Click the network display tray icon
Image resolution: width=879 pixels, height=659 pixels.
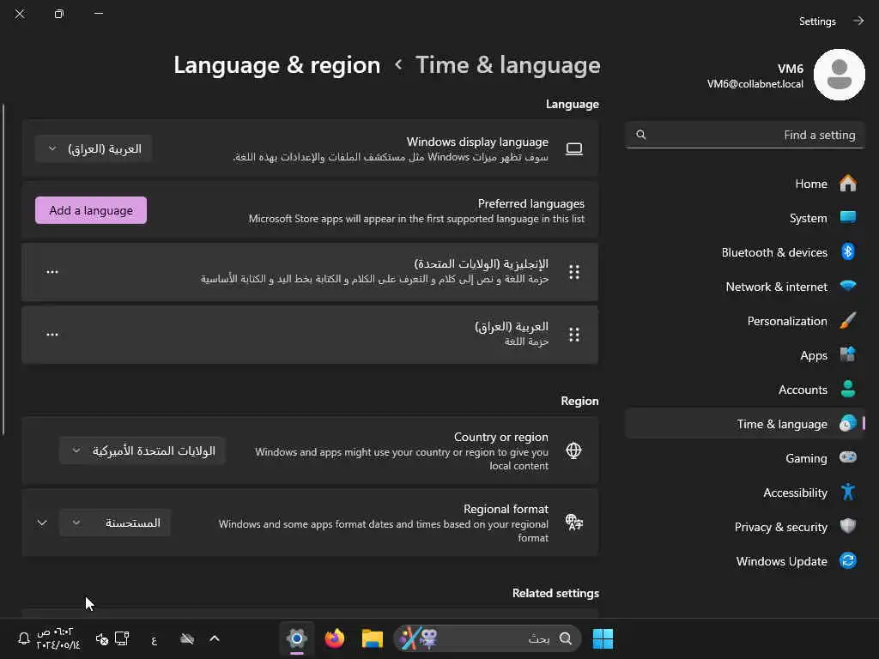click(122, 638)
